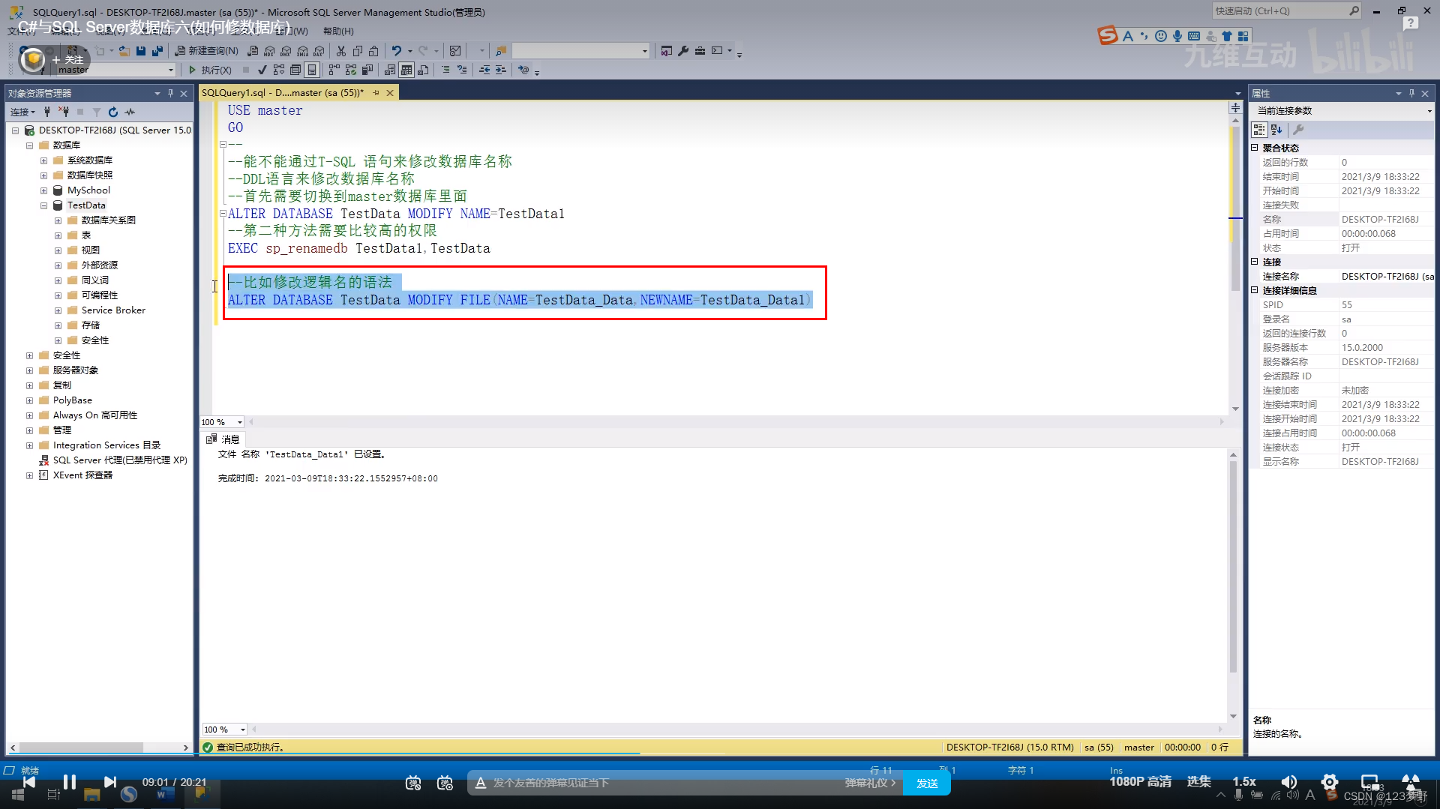
Task: Click the 执行(X) execute button
Action: tap(209, 70)
